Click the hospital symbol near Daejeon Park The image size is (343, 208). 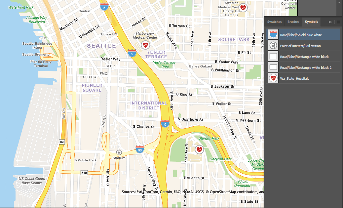click(x=199, y=149)
